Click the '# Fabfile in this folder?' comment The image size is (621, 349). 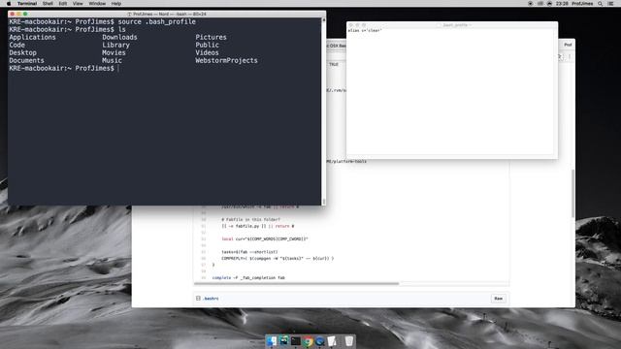250,219
